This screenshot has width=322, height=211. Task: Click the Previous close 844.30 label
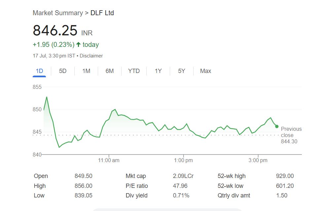291,135
